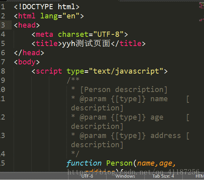Select line number 2 in the gutter
The image size is (204, 180).
[x=3, y=16]
